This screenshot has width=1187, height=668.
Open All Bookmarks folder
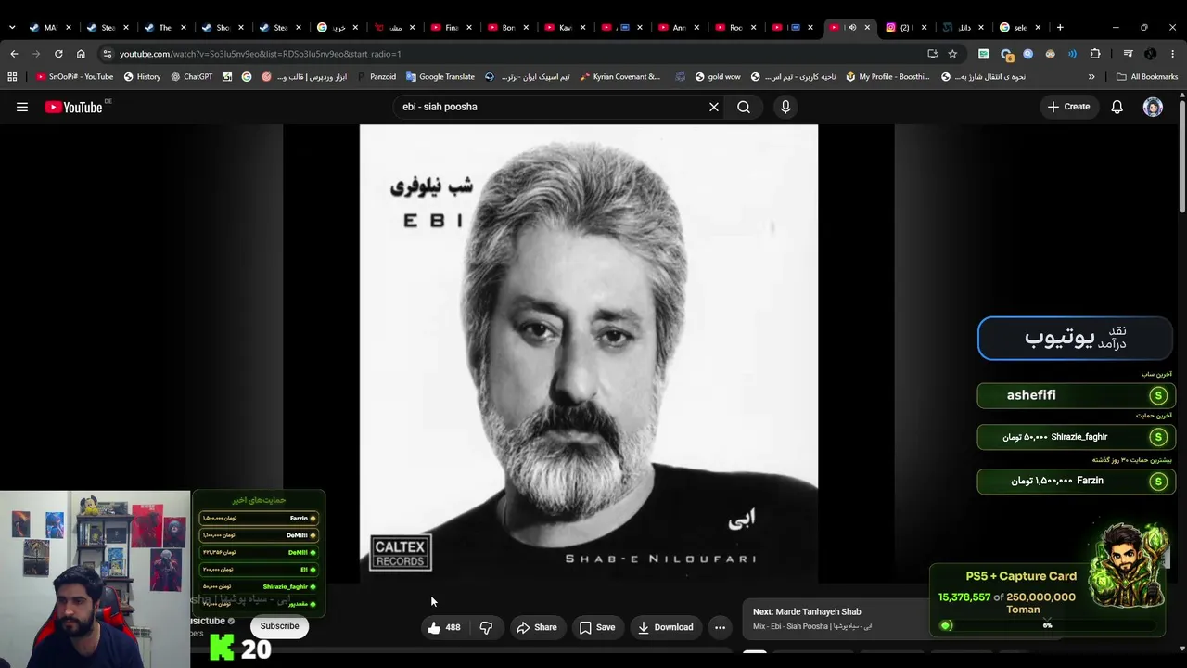tap(1147, 77)
